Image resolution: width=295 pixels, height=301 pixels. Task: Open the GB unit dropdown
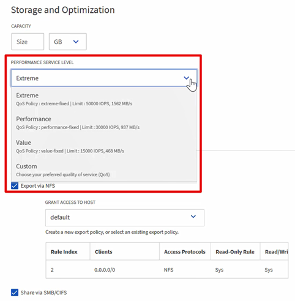coord(67,42)
